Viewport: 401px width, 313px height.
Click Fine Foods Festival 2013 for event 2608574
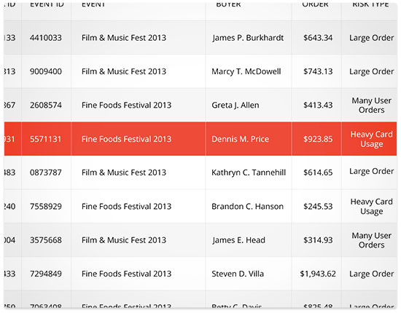pyautogui.click(x=126, y=106)
